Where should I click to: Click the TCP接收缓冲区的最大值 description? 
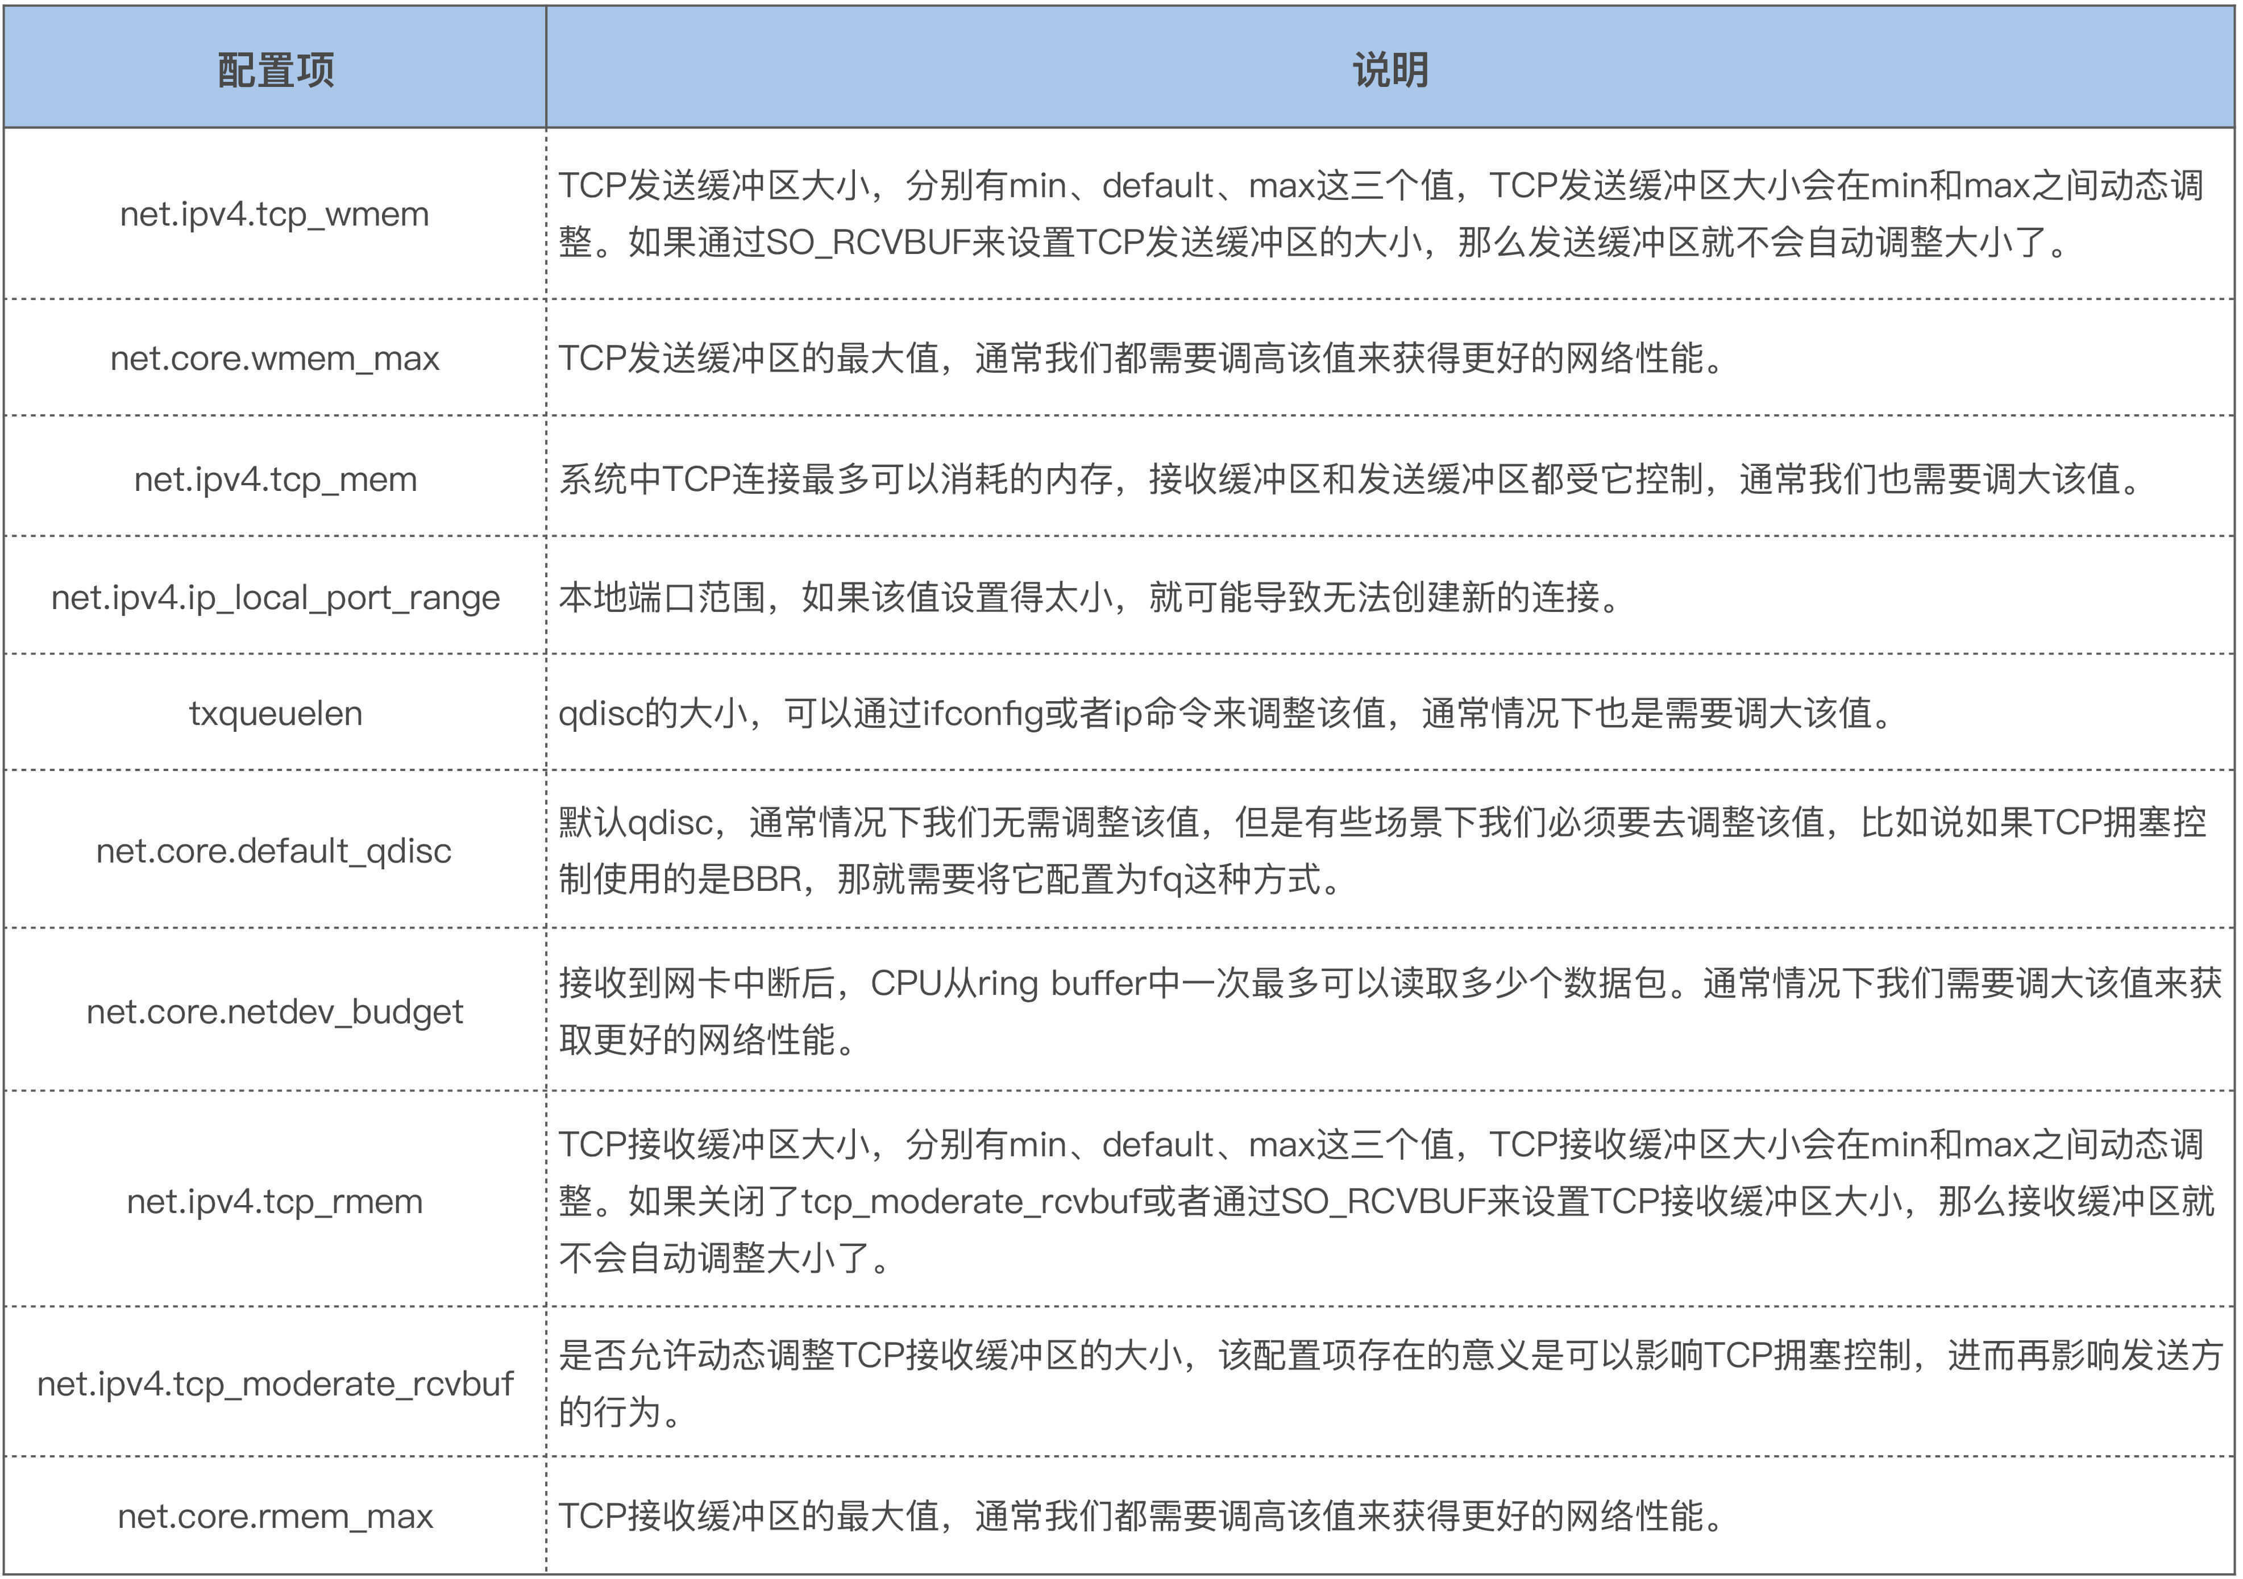(1140, 1516)
